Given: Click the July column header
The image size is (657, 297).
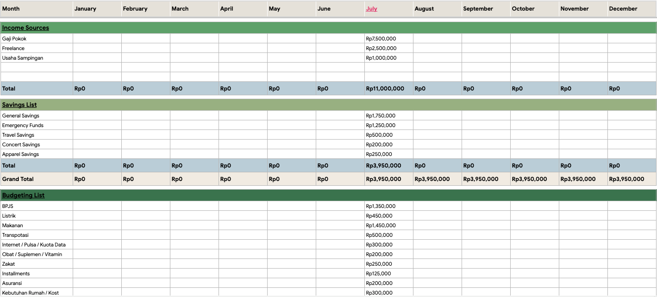Looking at the screenshot, I should (372, 9).
